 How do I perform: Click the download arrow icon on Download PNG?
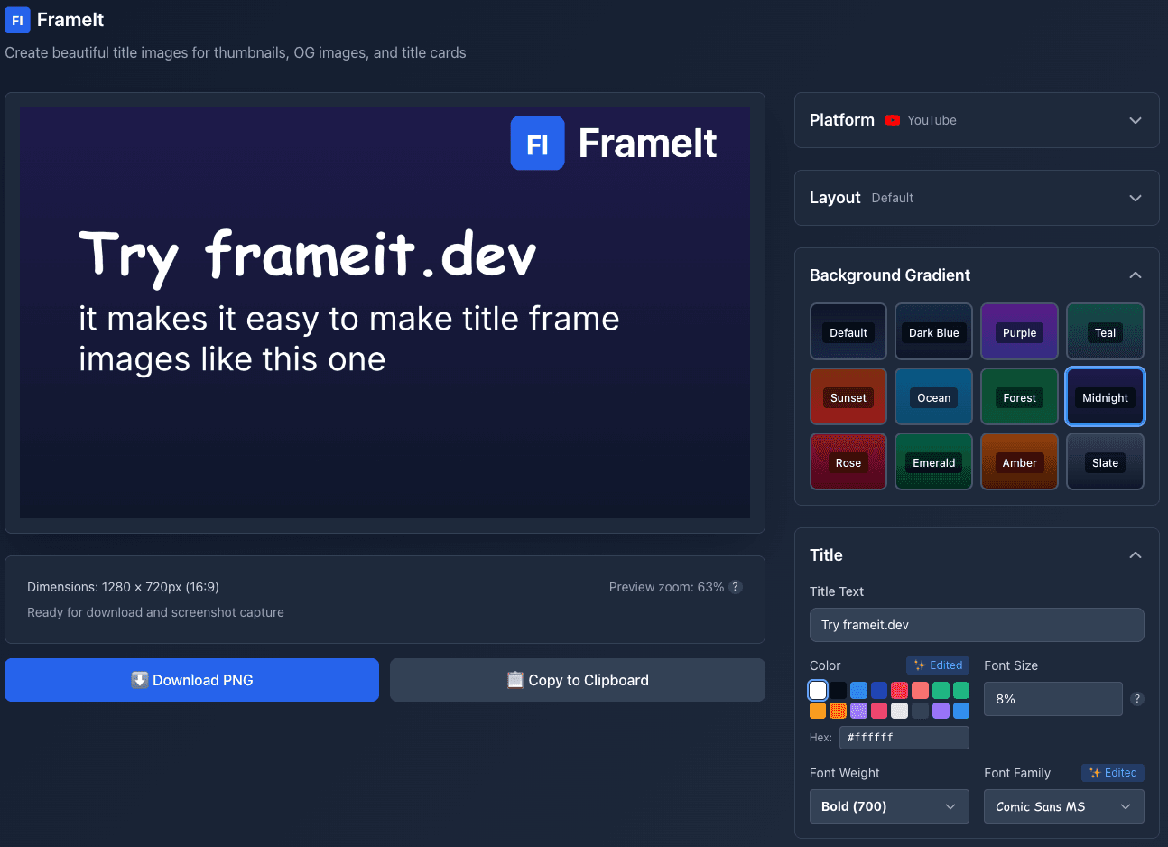[138, 679]
